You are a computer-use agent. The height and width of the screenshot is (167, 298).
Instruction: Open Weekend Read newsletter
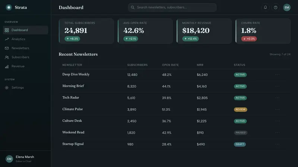point(73,132)
